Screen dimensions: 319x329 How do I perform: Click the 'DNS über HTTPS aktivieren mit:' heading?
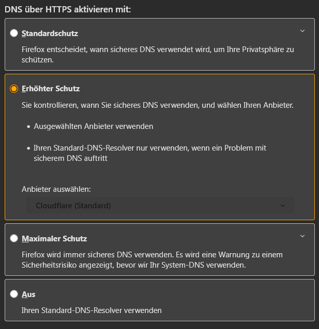click(68, 9)
